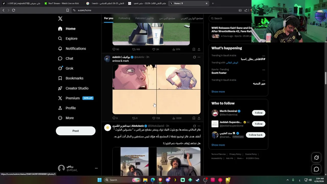
Task: Show hidden system tray icons
Action: pyautogui.click(x=287, y=180)
